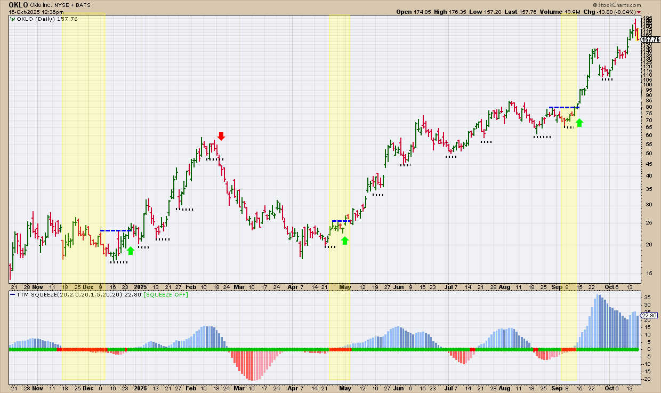
Task: Click the bold OKLO ticker symbol title
Action: [18, 5]
